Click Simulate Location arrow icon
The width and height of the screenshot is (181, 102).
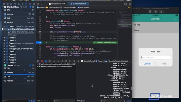pyautogui.click(x=78, y=61)
